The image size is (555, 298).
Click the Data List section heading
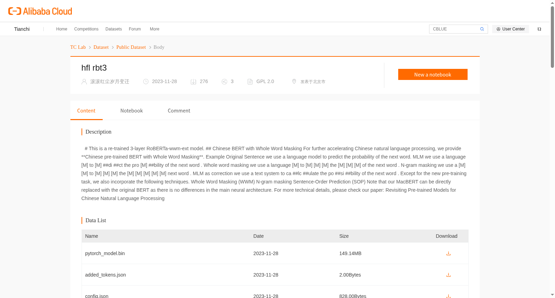click(x=96, y=220)
